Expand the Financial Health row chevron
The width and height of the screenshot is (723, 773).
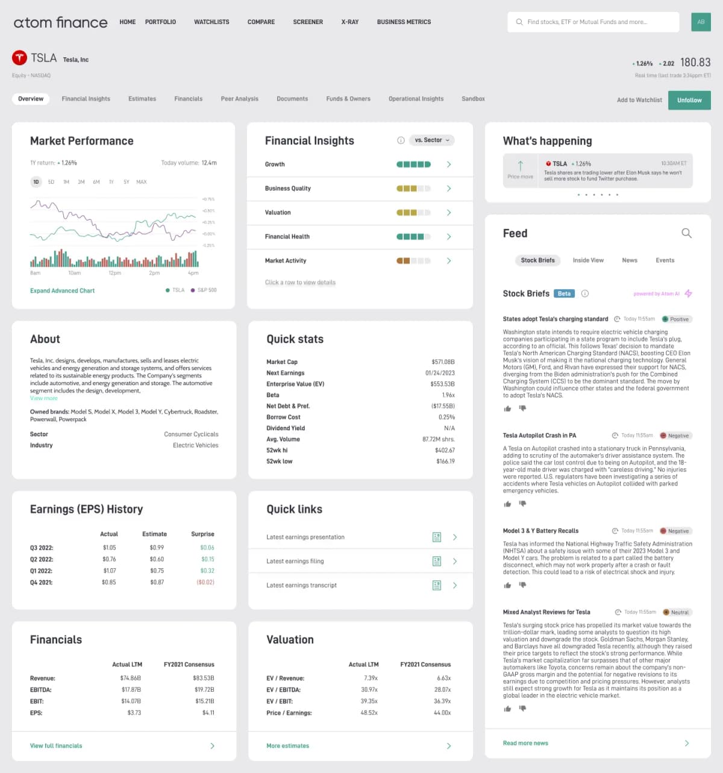(x=449, y=237)
